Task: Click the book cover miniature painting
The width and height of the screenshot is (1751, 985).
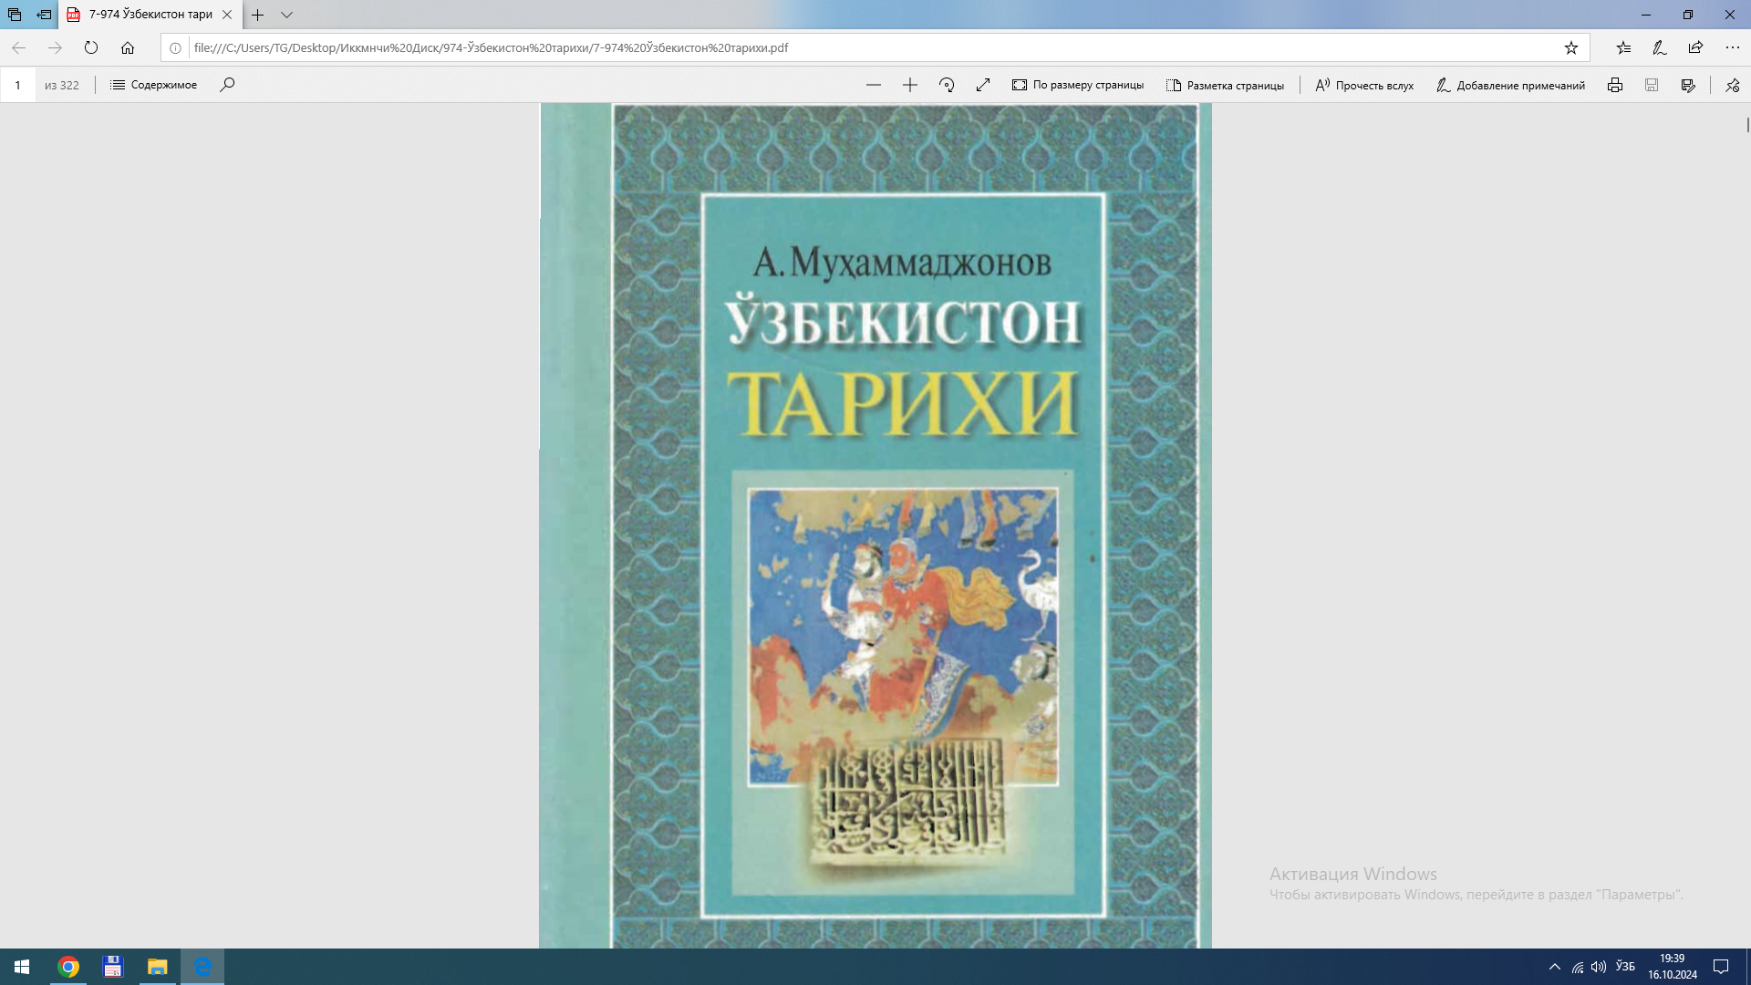Action: [x=903, y=637]
